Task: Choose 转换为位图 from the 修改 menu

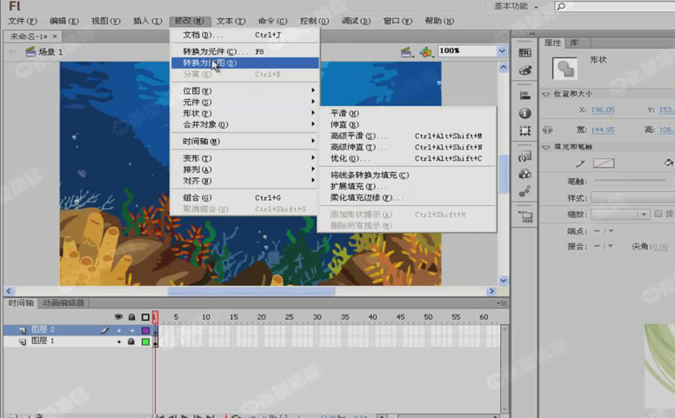Action: click(x=209, y=63)
